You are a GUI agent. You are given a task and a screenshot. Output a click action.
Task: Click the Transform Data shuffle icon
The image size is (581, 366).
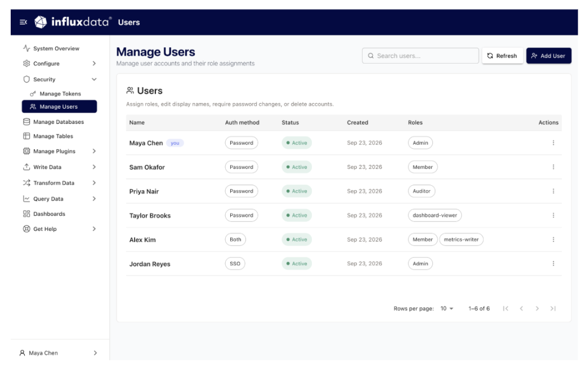[26, 183]
